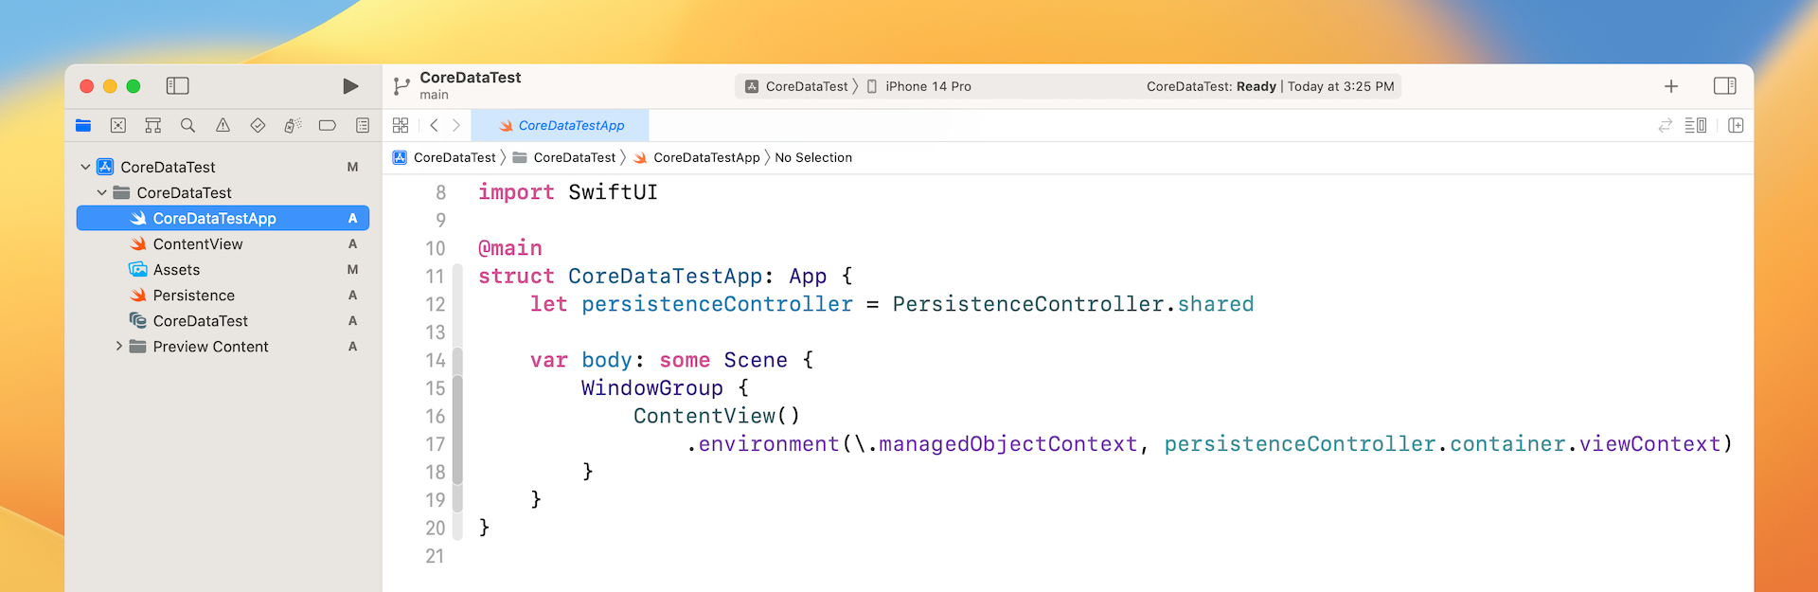Toggle the right inspector panel
The height and width of the screenshot is (592, 1818).
click(x=1724, y=86)
